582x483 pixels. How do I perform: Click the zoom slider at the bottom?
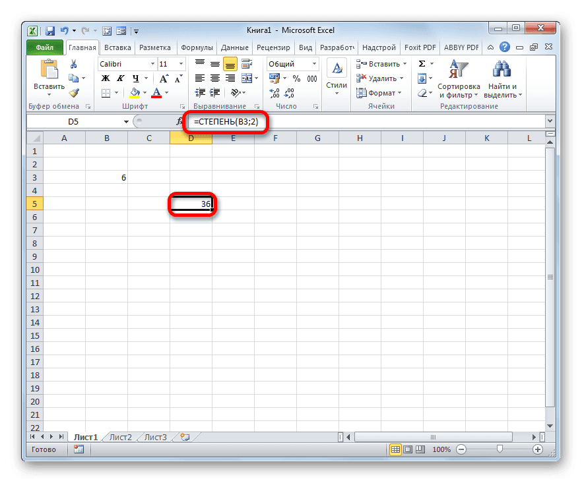coord(500,449)
